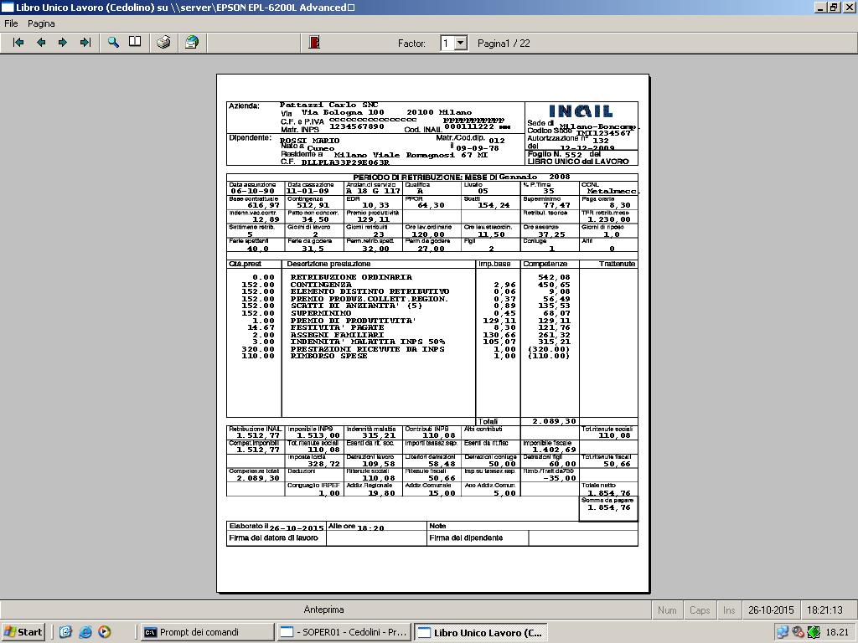Viewport: 858px width, 643px height.
Task: Switch to Prompt dei comandi window in taskbar
Action: 206,632
